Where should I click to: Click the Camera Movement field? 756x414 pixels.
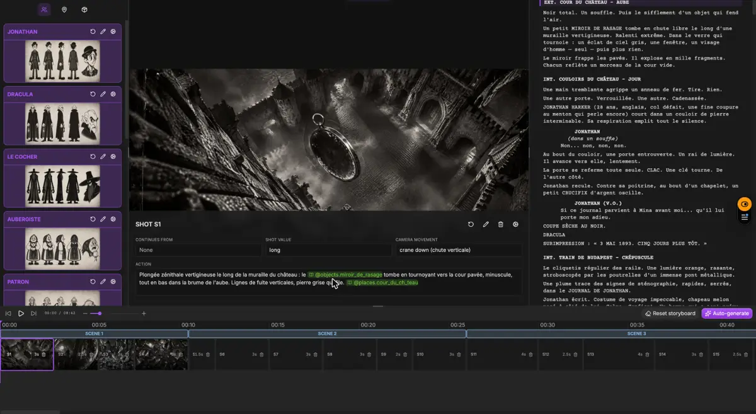459,250
